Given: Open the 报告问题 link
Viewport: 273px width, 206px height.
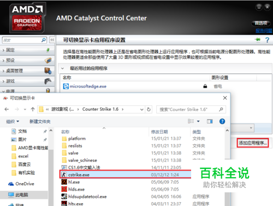Looking at the screenshot, I should [264, 31].
